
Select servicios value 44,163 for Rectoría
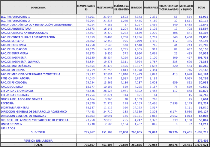click(x=137, y=103)
